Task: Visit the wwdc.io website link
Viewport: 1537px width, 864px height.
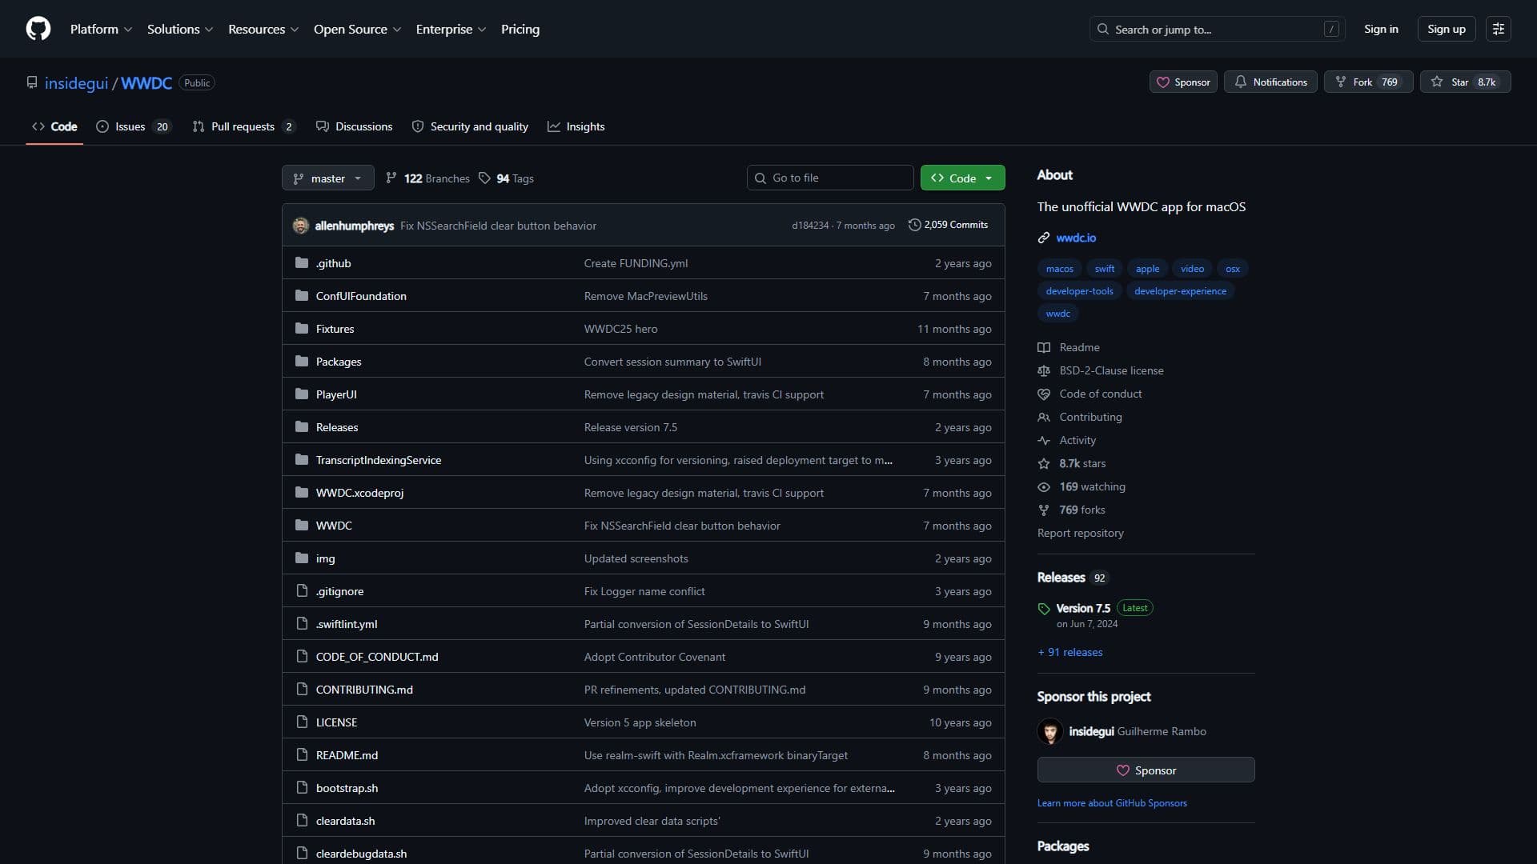Action: (1076, 238)
